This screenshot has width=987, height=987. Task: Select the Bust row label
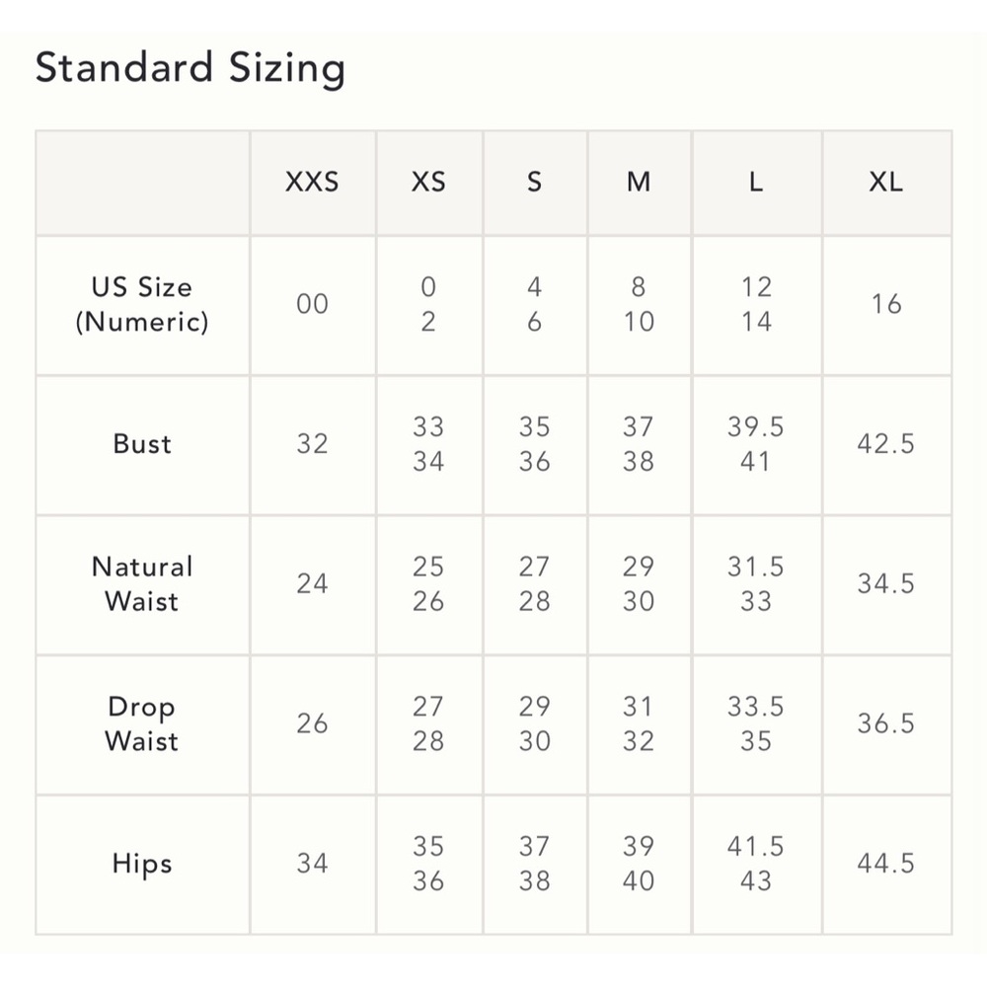(x=142, y=444)
